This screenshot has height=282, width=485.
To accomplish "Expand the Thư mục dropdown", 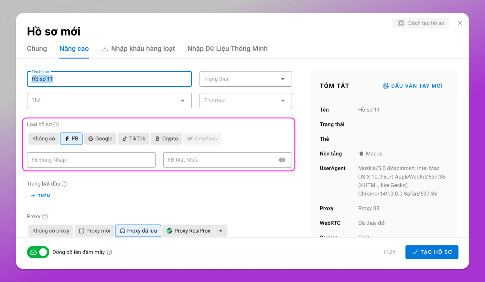I will 246,101.
